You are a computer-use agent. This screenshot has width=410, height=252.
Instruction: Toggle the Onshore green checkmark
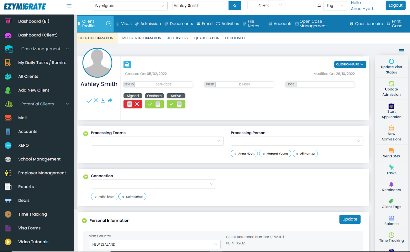[150, 104]
